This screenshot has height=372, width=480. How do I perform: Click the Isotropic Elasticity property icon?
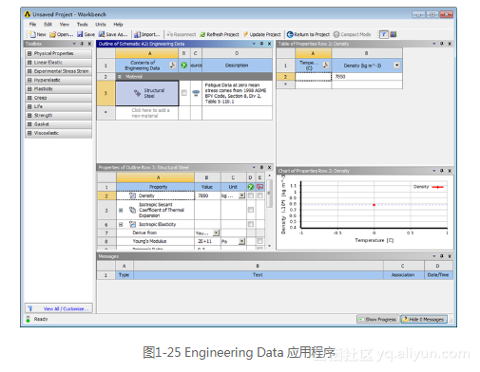click(x=132, y=224)
